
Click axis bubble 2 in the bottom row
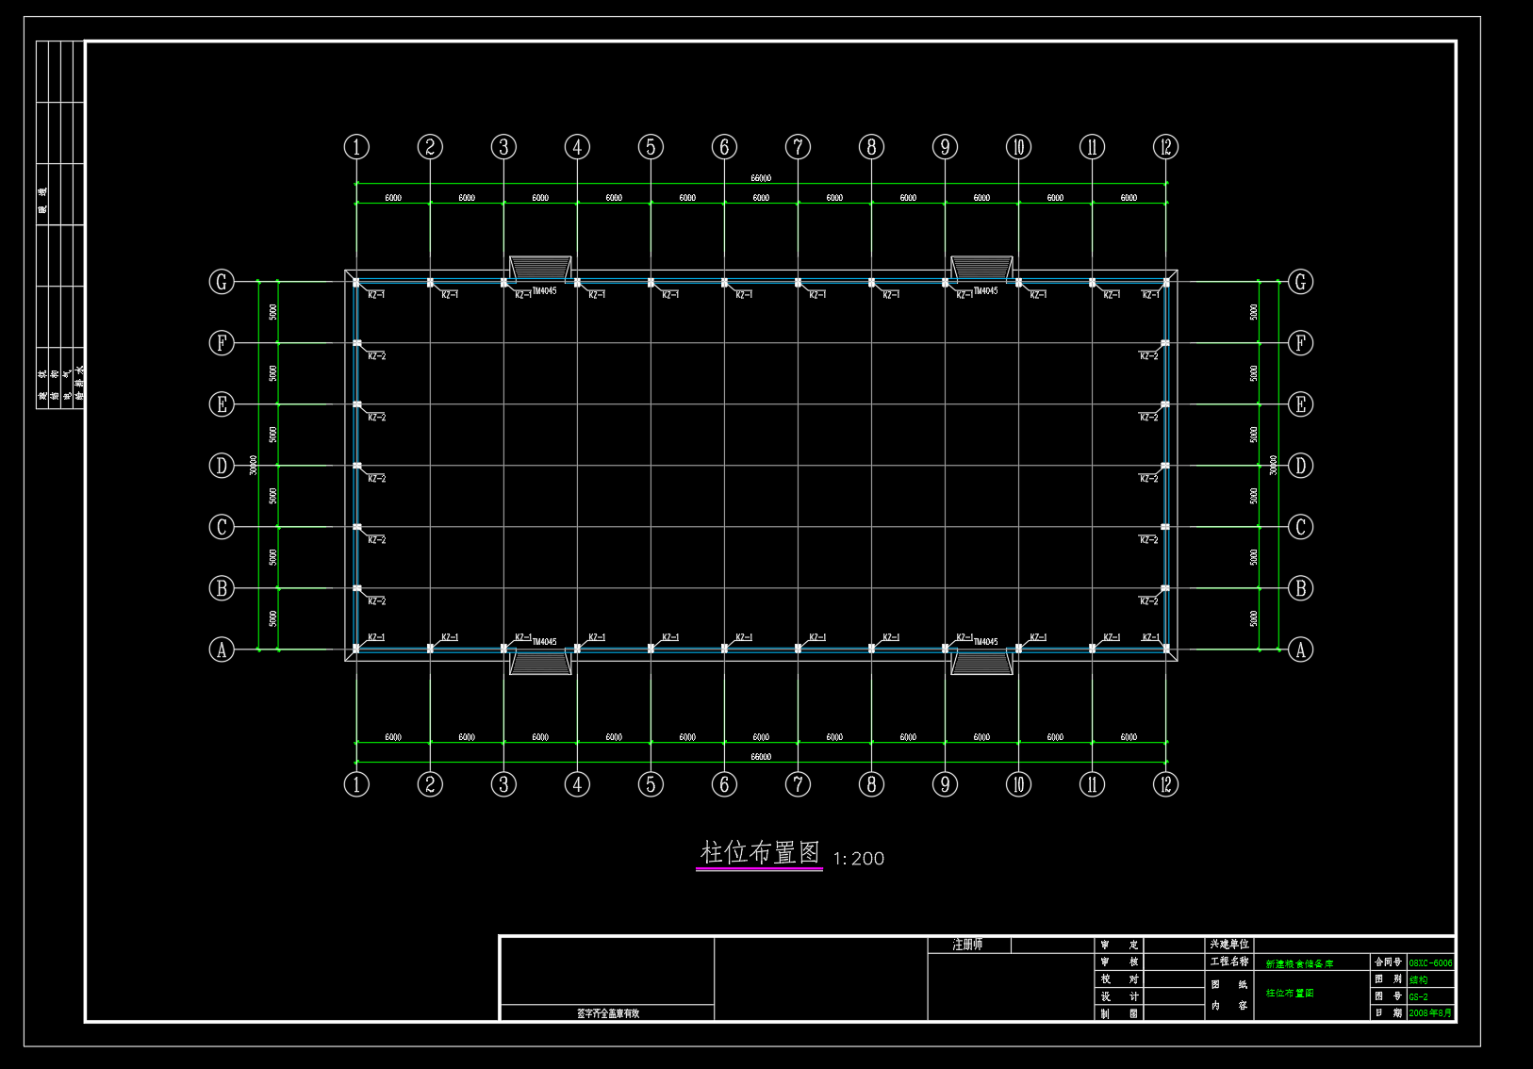point(430,784)
